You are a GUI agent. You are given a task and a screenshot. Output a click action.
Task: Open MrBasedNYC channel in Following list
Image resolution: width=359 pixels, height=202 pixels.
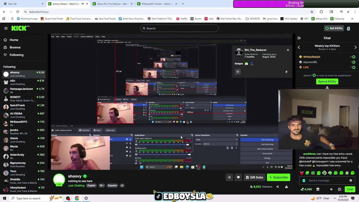click(x=24, y=123)
